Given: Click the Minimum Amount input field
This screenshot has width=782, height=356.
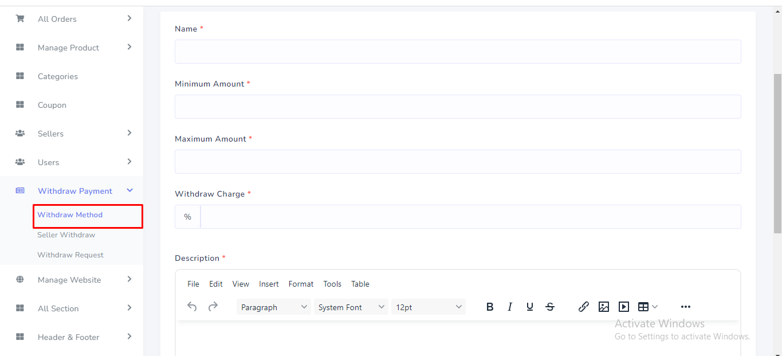Looking at the screenshot, I should pyautogui.click(x=457, y=107).
